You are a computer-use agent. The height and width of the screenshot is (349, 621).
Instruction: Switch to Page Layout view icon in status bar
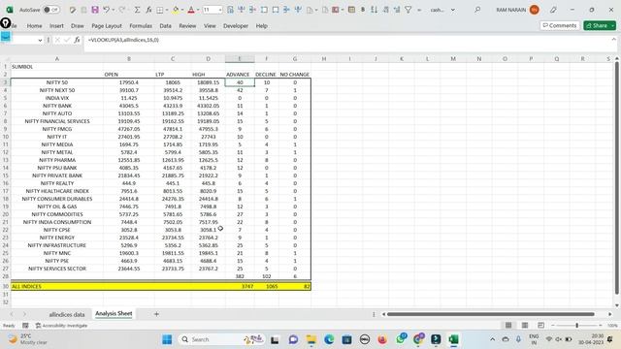[525, 326]
